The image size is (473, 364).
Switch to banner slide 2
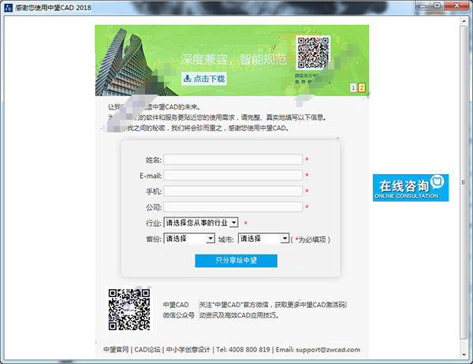(x=362, y=87)
